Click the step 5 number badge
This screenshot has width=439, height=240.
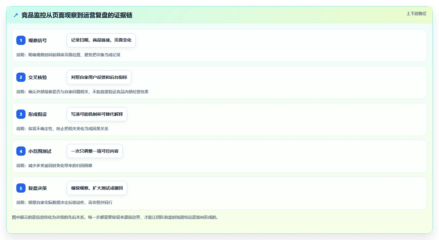point(21,188)
